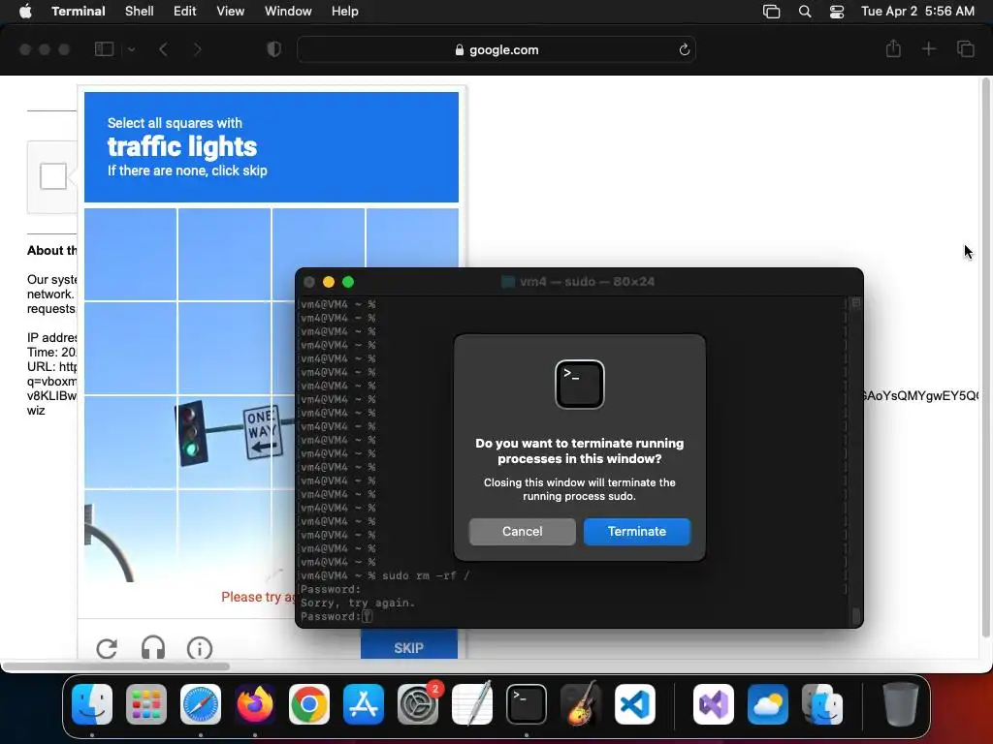The height and width of the screenshot is (744, 993).
Task: Click the SKIP button in the captcha
Action: pos(409,644)
